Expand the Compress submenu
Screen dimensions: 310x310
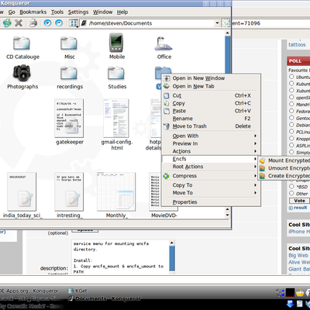click(211, 176)
